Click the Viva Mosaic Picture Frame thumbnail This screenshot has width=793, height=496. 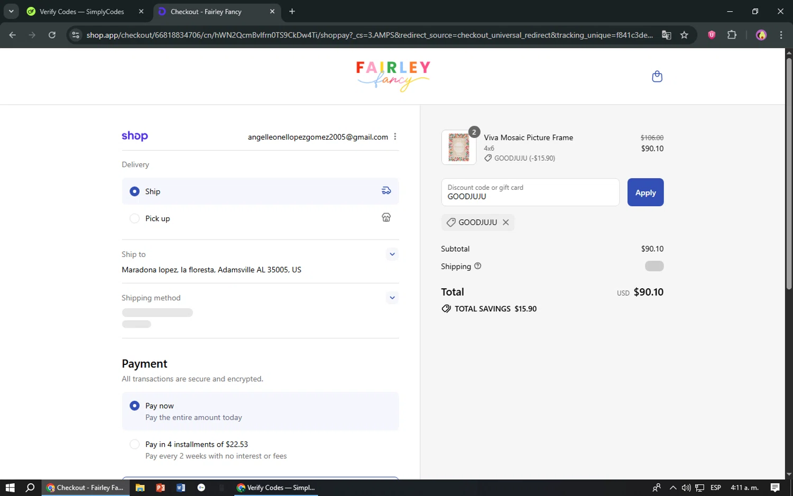click(x=459, y=148)
